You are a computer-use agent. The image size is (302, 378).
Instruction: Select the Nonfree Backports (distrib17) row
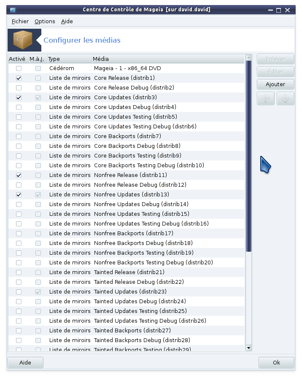click(x=126, y=234)
